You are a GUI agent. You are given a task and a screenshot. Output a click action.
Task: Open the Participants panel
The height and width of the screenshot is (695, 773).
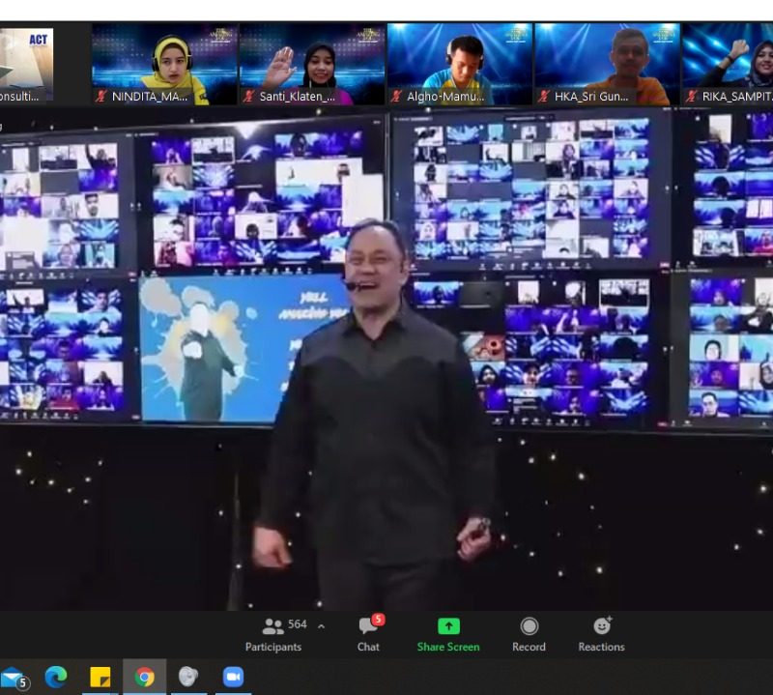click(273, 634)
